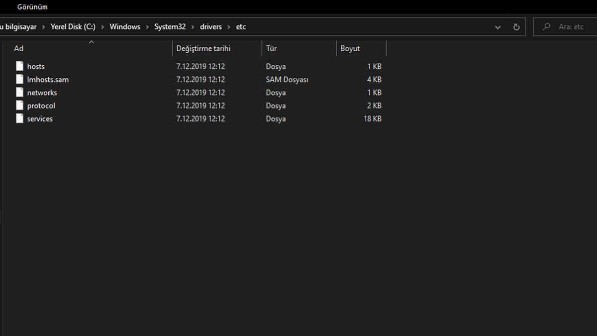Image resolution: width=597 pixels, height=336 pixels.
Task: Expand the chevron after Windows in the breadcrumb
Action: click(x=147, y=27)
